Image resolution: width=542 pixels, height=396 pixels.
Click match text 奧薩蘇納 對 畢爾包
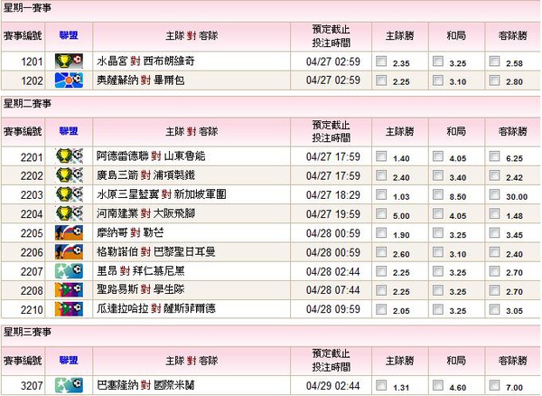tap(140, 80)
